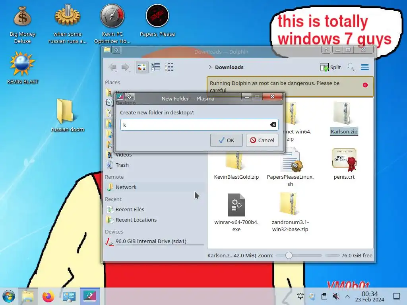Click the Plasma task entry in taskbar
The width and height of the screenshot is (407, 305).
click(90, 296)
